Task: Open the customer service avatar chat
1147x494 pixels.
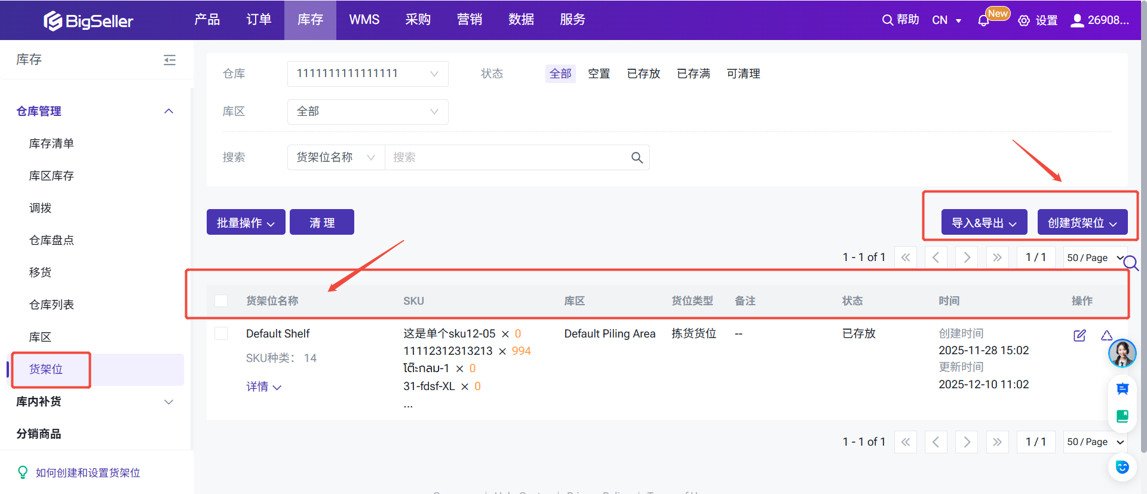Action: (x=1122, y=353)
